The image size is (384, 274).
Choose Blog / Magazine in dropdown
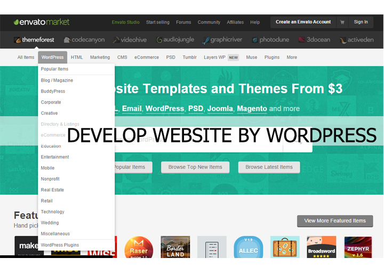point(76,80)
